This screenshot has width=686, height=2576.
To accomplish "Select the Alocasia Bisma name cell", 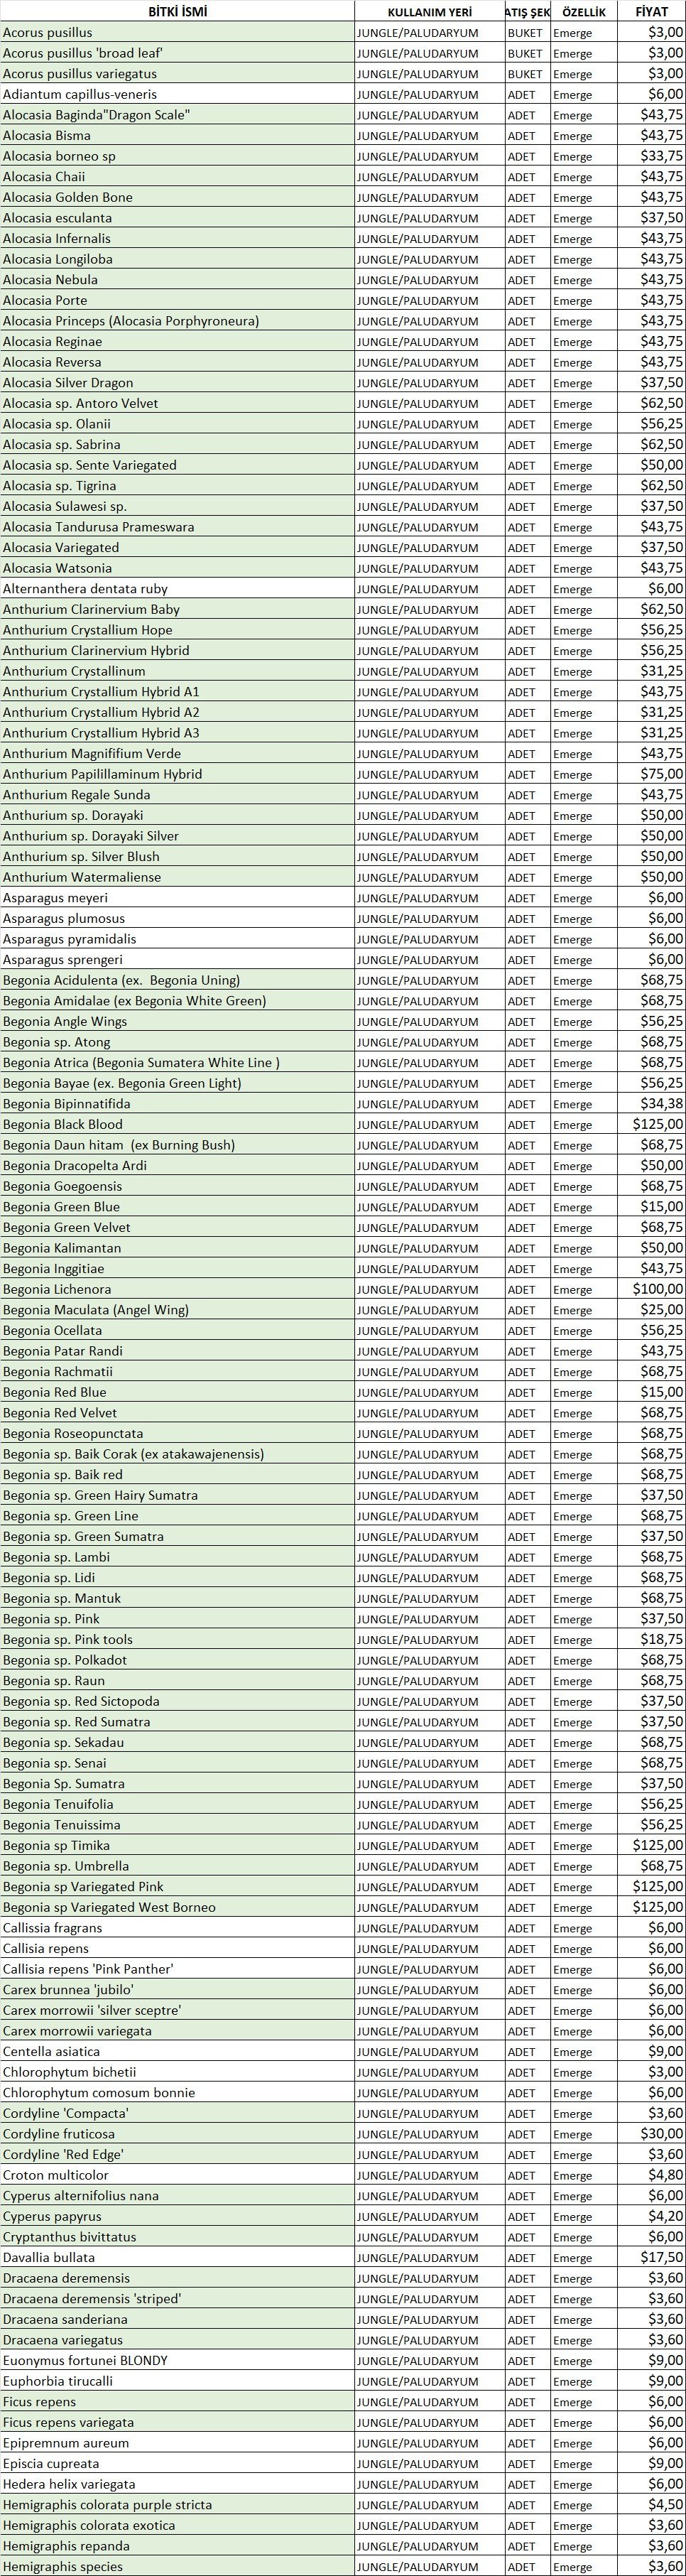I will pos(47,135).
